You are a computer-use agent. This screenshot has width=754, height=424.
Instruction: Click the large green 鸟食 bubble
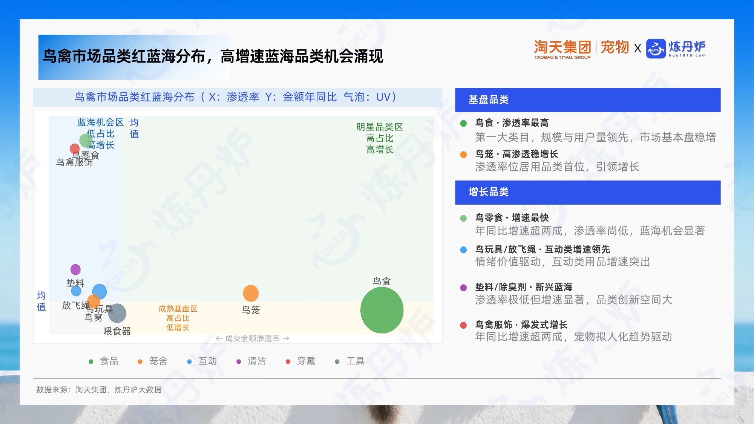tap(382, 310)
